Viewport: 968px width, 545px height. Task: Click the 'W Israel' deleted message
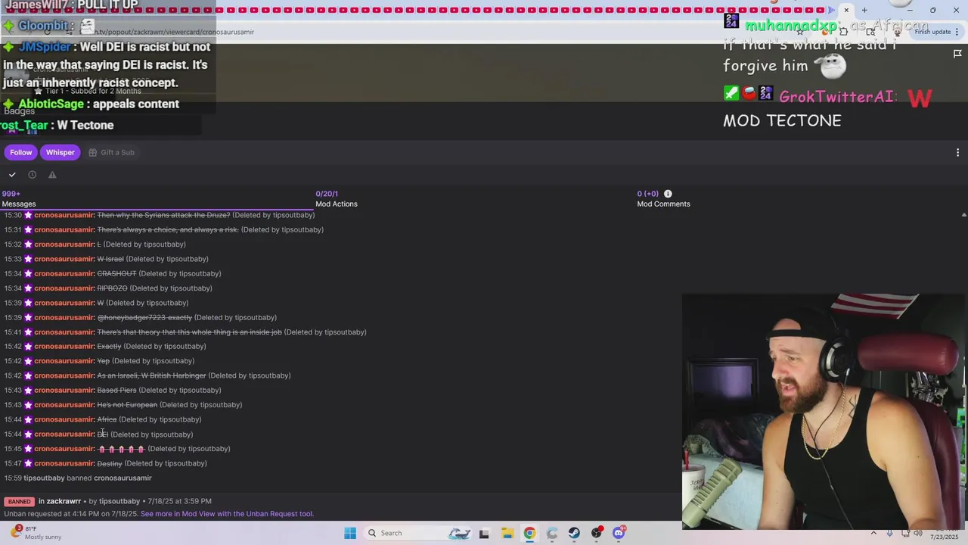point(110,259)
